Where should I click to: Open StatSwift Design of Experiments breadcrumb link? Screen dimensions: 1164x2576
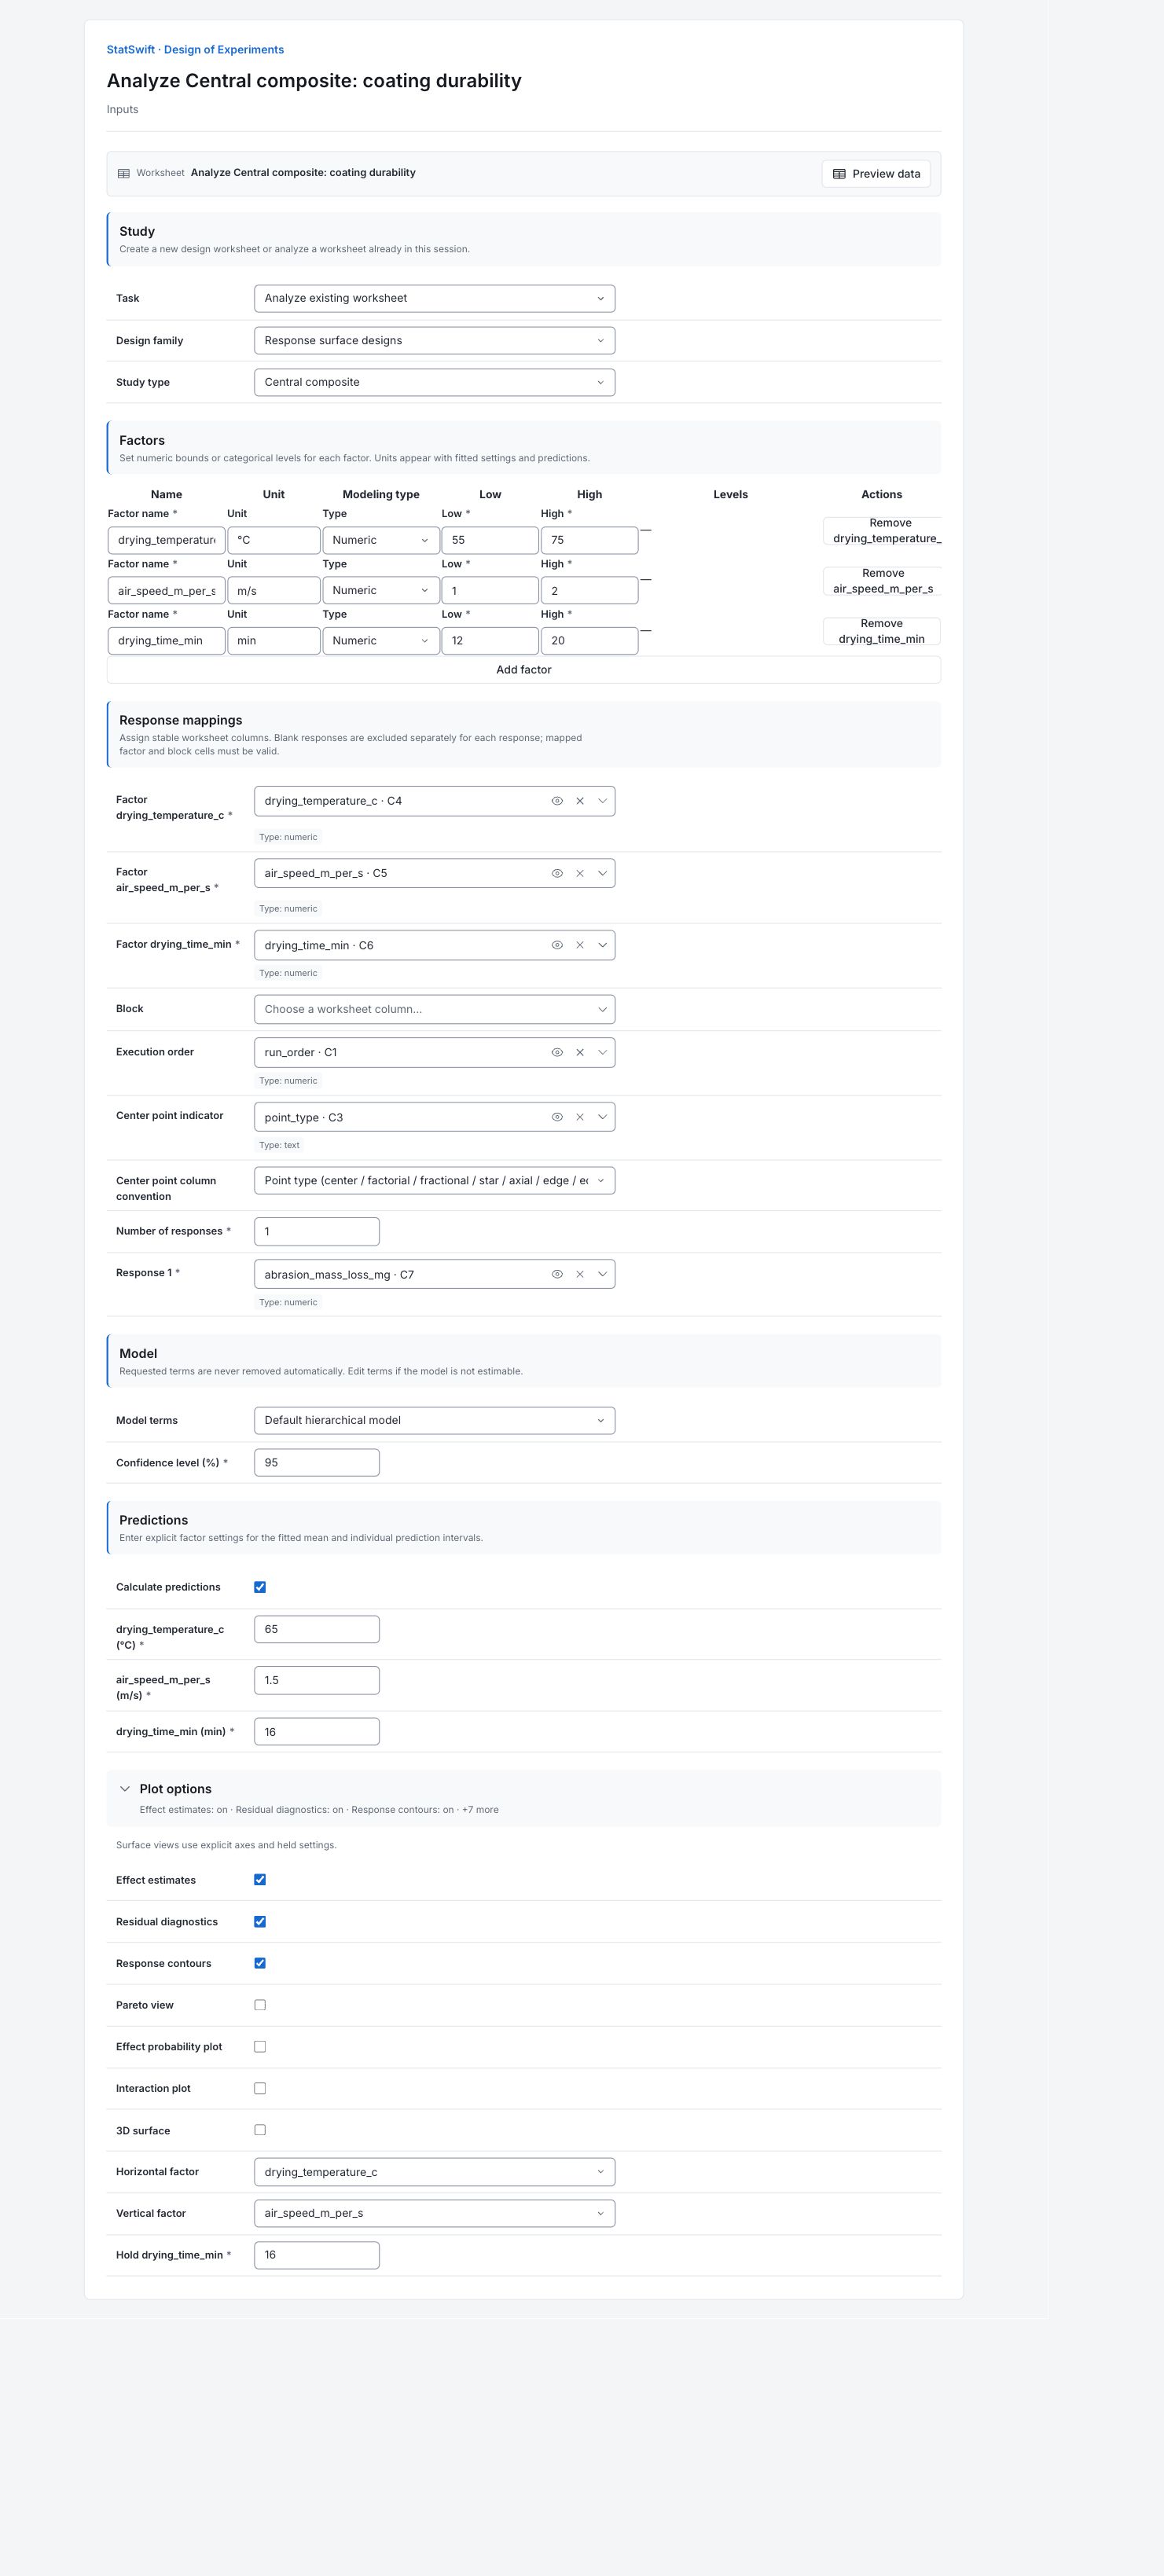[195, 49]
